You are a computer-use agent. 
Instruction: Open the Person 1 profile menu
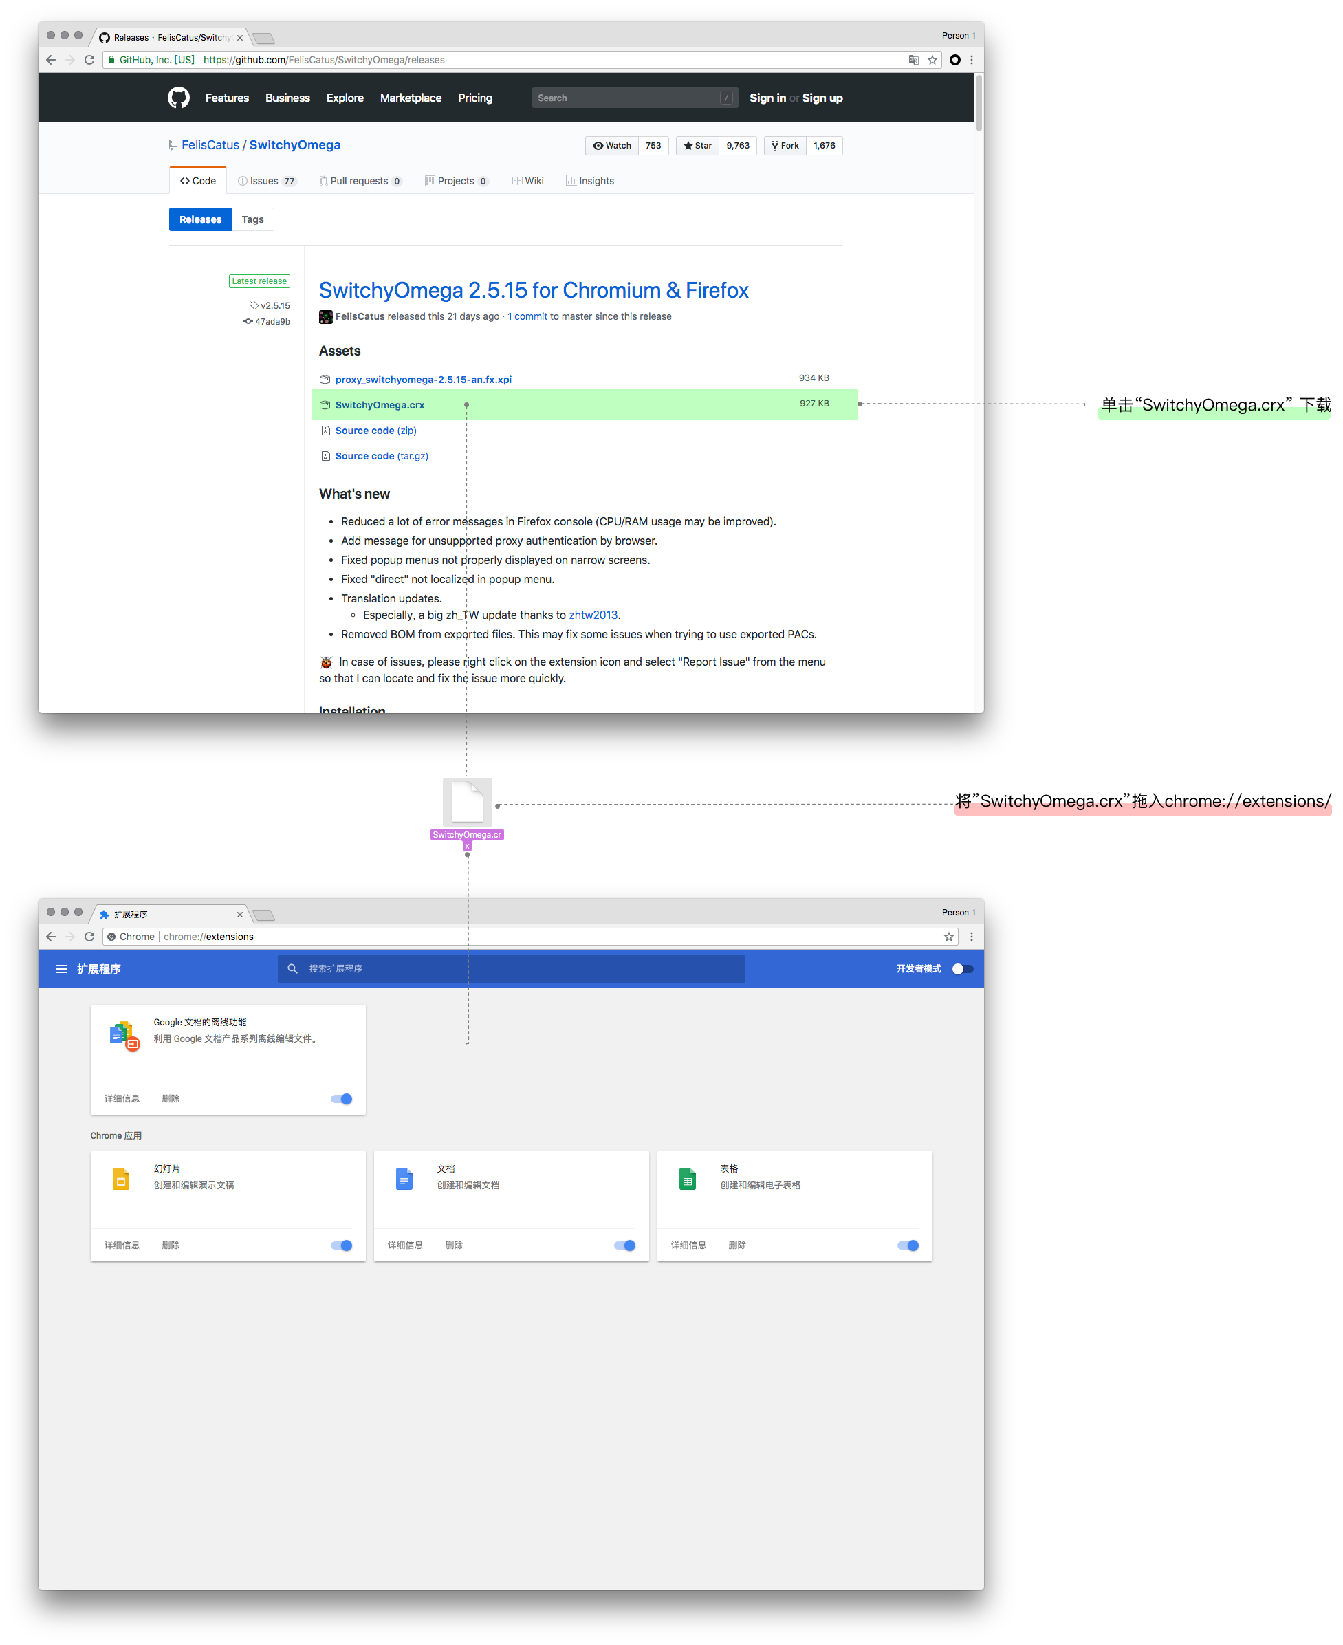click(959, 35)
